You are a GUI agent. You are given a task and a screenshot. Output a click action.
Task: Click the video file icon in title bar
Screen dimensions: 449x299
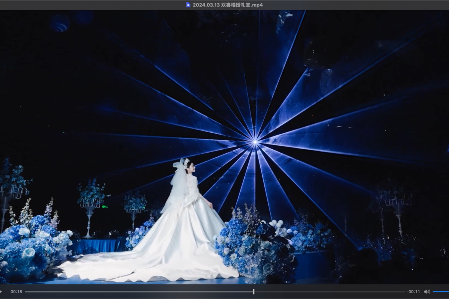(x=188, y=5)
